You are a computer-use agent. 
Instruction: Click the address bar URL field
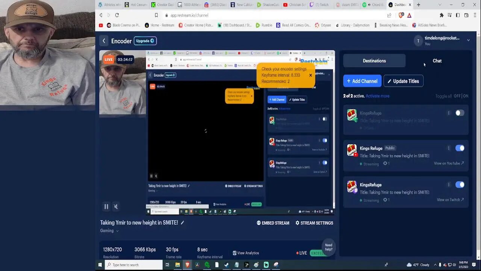[x=274, y=15]
